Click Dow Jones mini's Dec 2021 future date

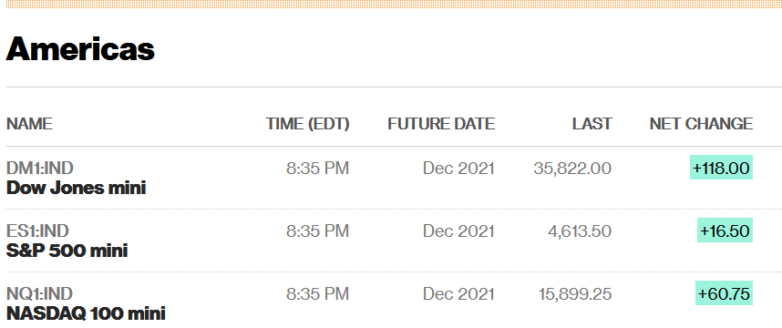coord(458,168)
